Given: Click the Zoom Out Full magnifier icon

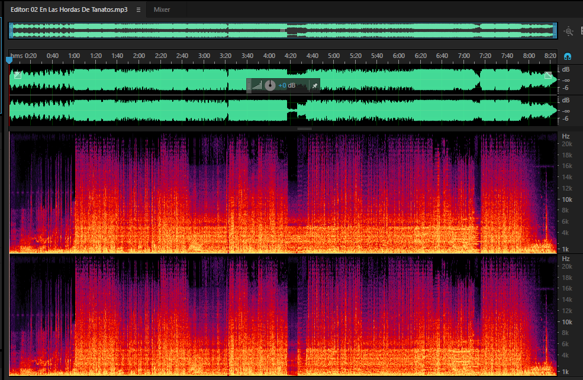Looking at the screenshot, I should tap(569, 31).
